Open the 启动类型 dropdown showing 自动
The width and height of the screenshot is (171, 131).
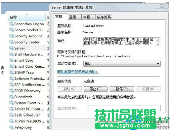pyautogui.click(x=122, y=64)
